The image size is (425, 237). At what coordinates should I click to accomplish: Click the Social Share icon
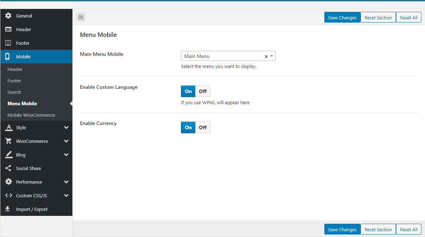coord(8,168)
